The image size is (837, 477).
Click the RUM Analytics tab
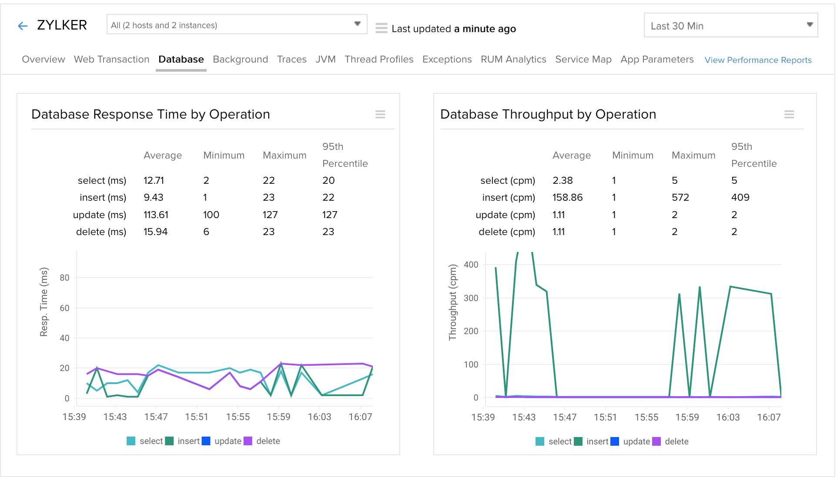point(513,59)
